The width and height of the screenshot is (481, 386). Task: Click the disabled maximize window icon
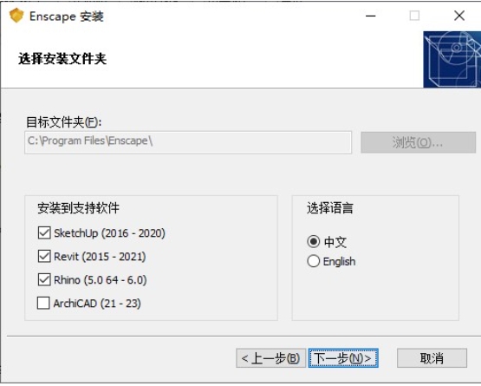pyautogui.click(x=414, y=16)
